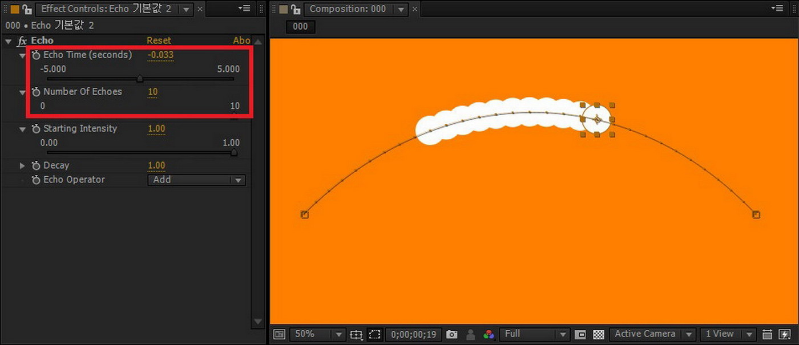The height and width of the screenshot is (345, 799).
Task: Click the current time 0;00;00;19
Action: [413, 335]
